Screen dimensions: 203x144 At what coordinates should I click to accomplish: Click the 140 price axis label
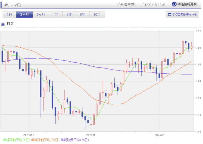[x=198, y=132]
